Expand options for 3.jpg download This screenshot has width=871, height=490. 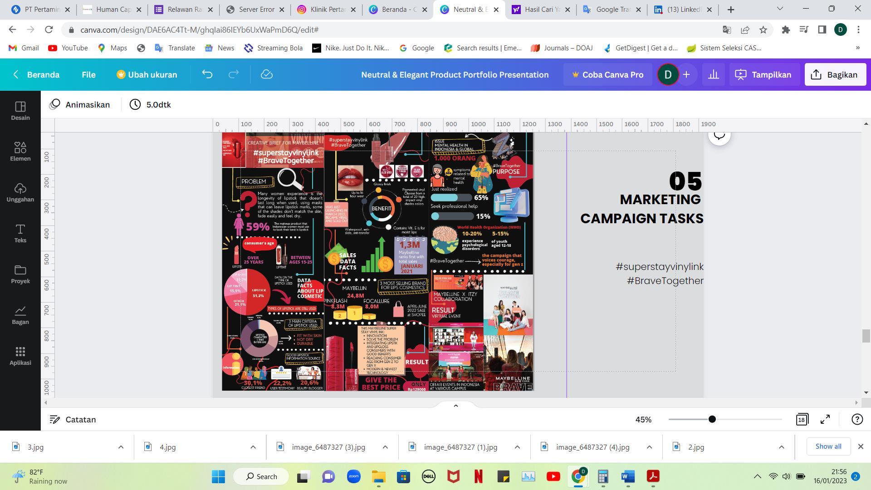(121, 447)
